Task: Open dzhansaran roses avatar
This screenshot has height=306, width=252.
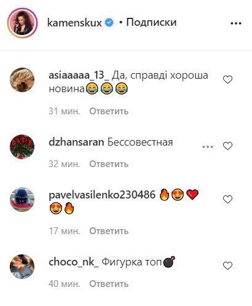Action: click(x=22, y=147)
